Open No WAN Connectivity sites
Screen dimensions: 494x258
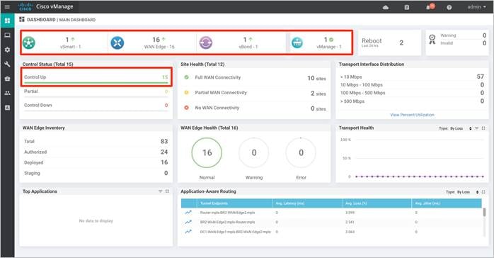254,108
